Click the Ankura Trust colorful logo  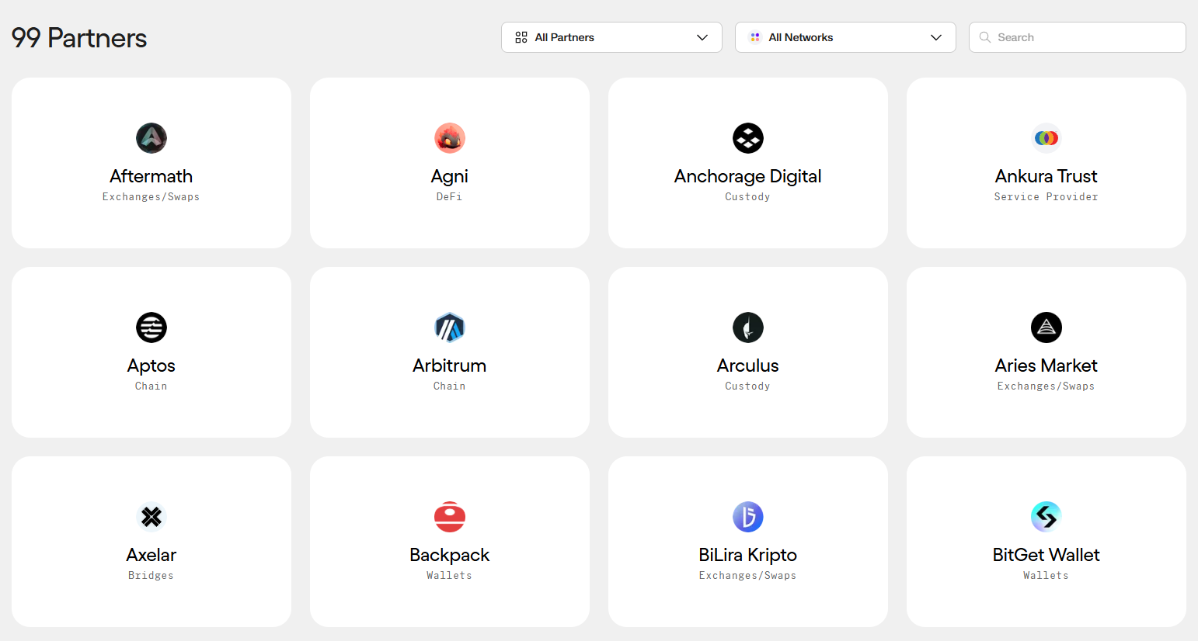tap(1047, 138)
